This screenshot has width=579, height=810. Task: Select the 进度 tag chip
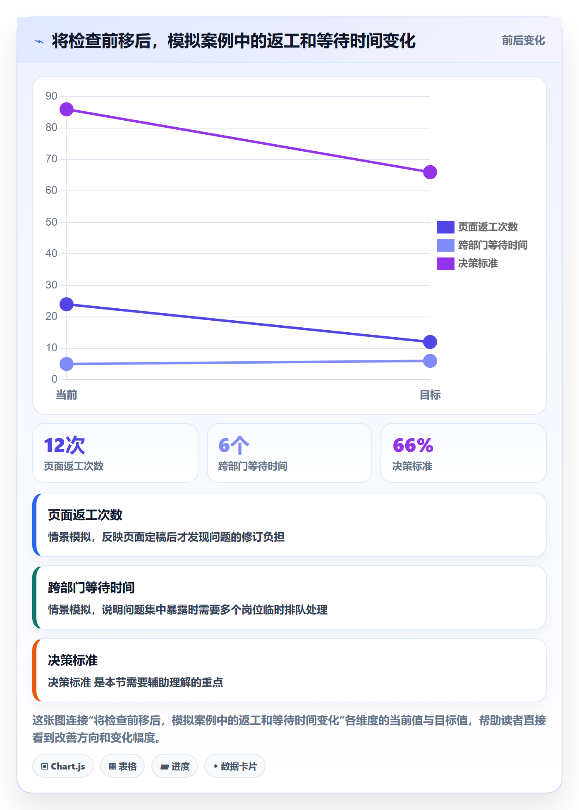[175, 766]
